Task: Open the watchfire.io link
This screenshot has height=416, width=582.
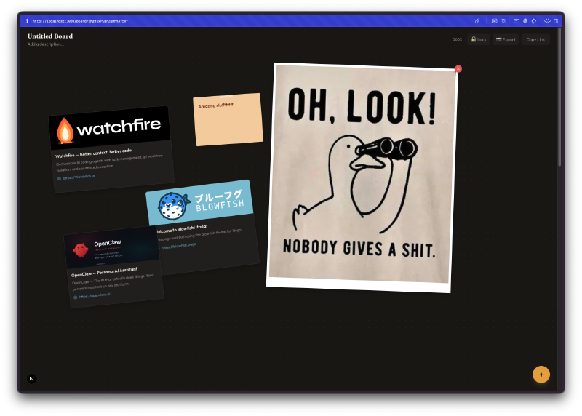Action: 79,177
